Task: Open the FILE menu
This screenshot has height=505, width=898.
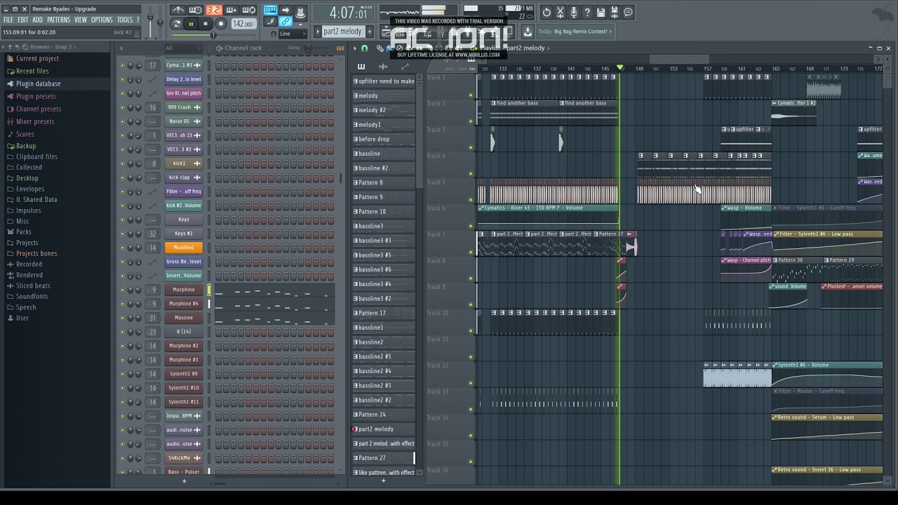Action: coord(8,20)
